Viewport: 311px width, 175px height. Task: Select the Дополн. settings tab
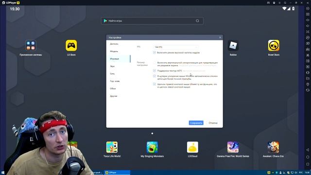119,44
